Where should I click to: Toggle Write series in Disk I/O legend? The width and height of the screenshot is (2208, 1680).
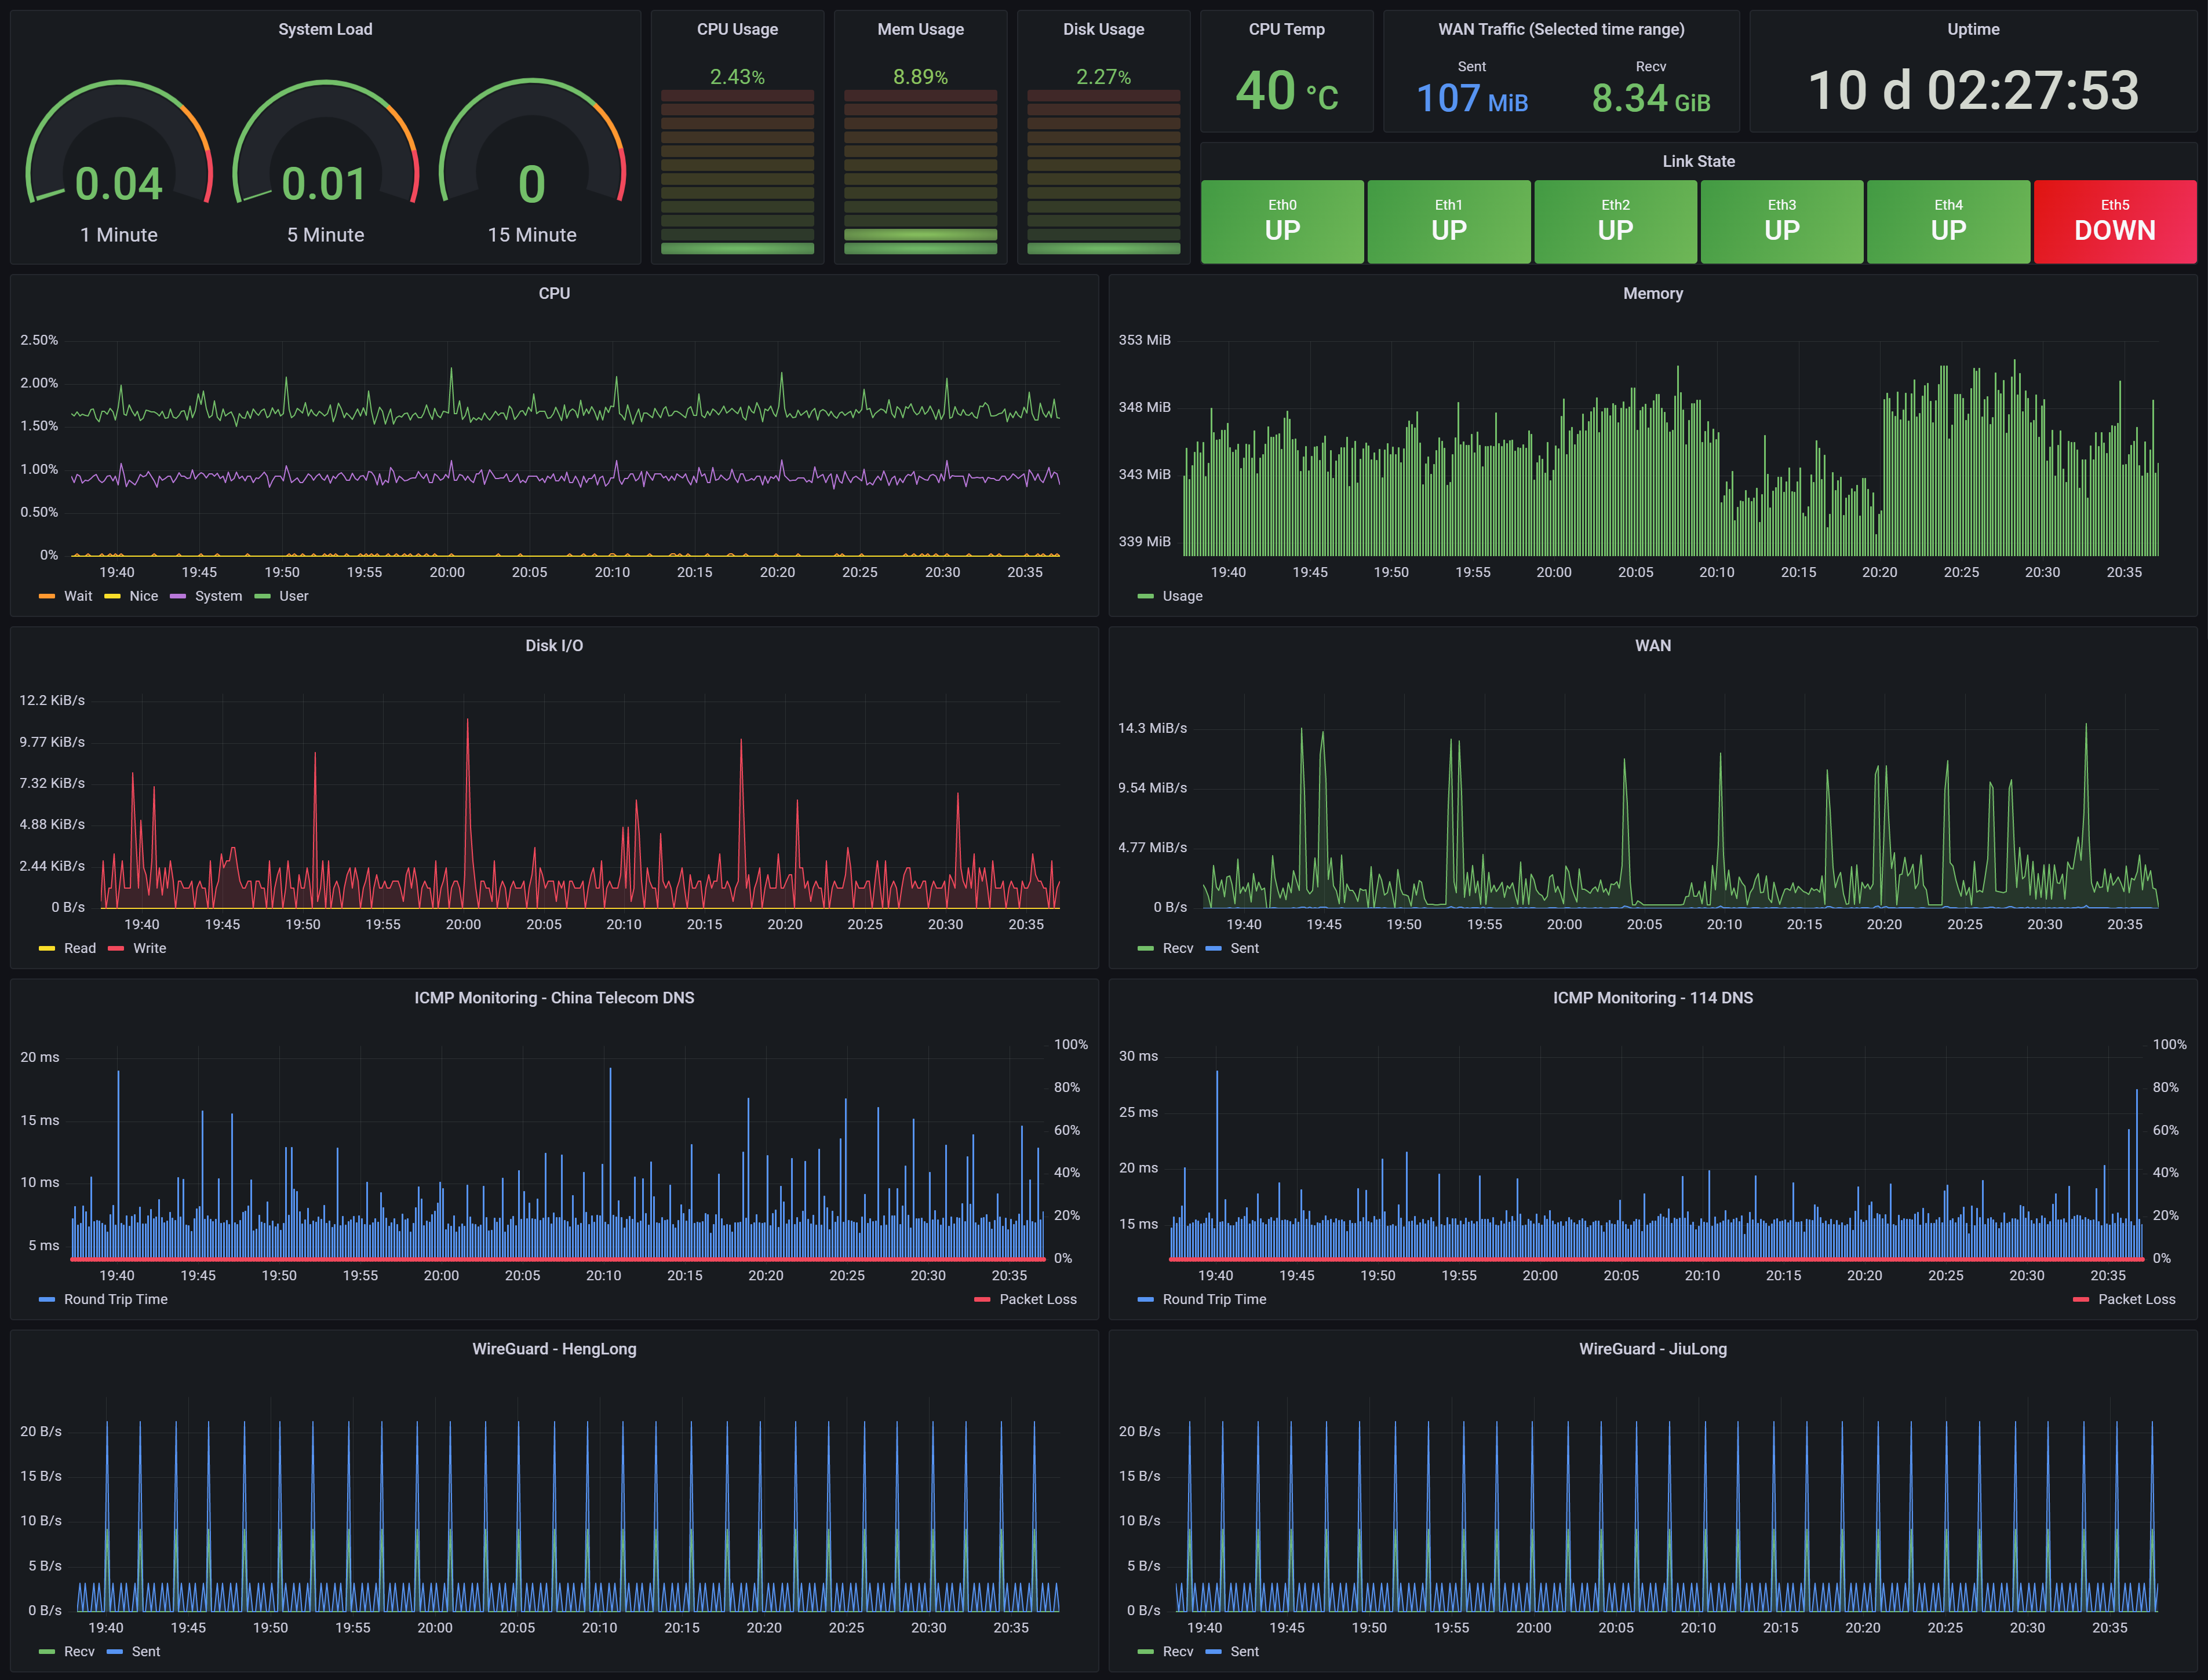(149, 948)
